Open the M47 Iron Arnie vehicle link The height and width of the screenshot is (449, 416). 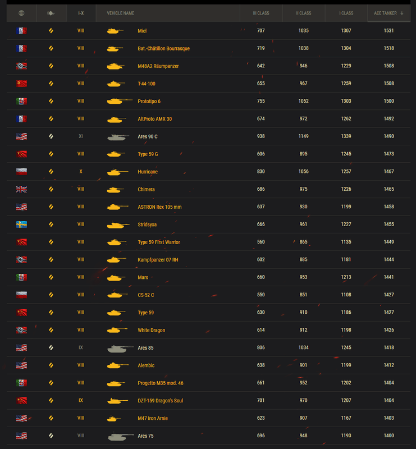[x=152, y=418]
